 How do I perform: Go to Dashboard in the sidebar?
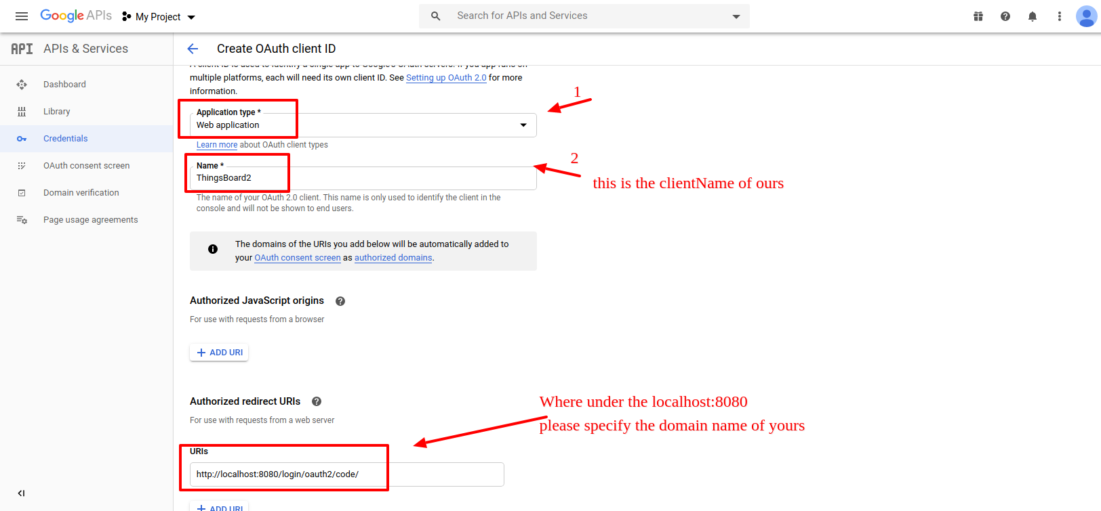coord(64,85)
